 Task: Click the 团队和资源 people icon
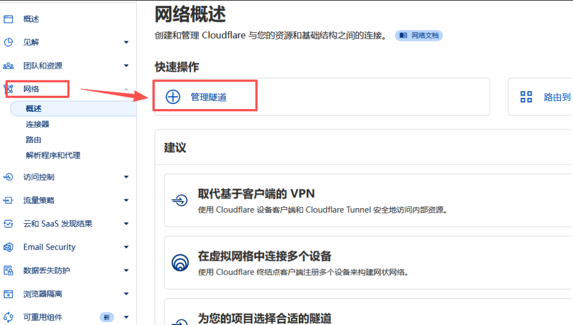8,65
